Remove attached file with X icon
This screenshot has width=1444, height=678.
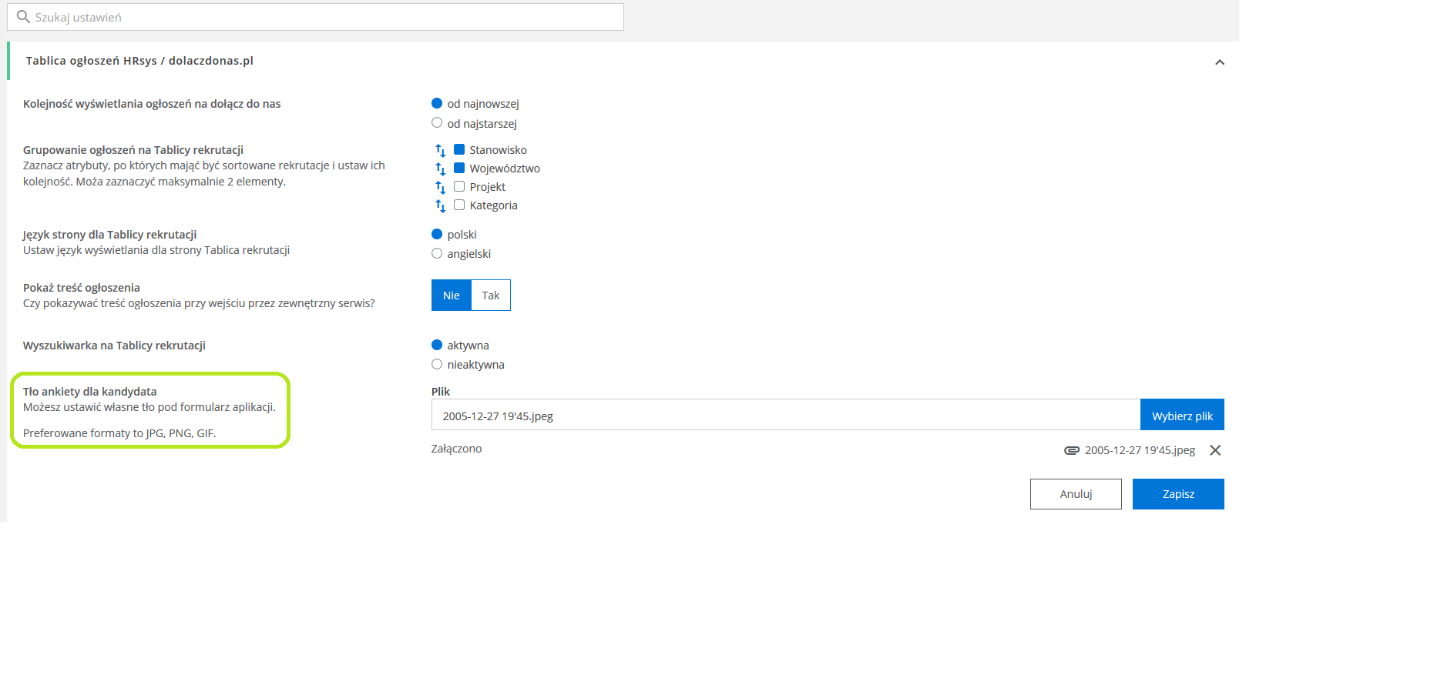pos(1215,450)
